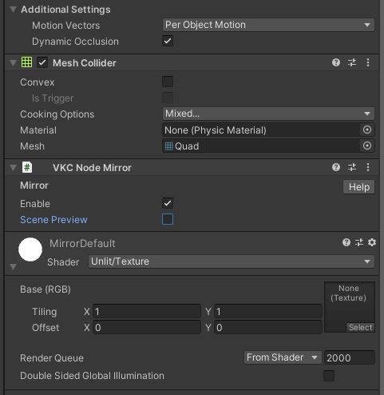Open object picker for Mesh Quad field
This screenshot has height=395, width=384.
click(367, 146)
